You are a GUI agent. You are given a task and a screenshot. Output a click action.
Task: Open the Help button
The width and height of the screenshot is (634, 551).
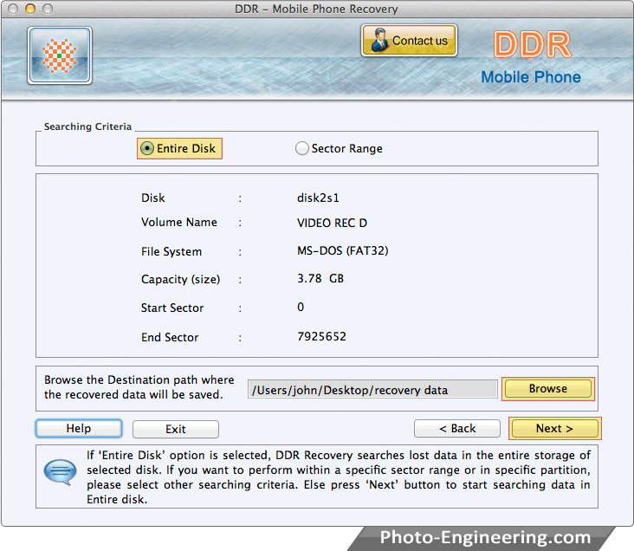tap(79, 429)
